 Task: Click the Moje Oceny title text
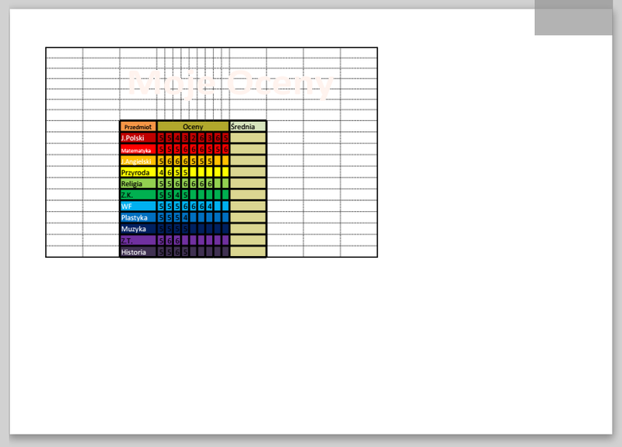(x=231, y=84)
